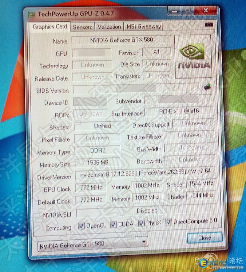This screenshot has height=272, width=246.
Task: Click the "Driver Version" label
Action: [x=54, y=177]
